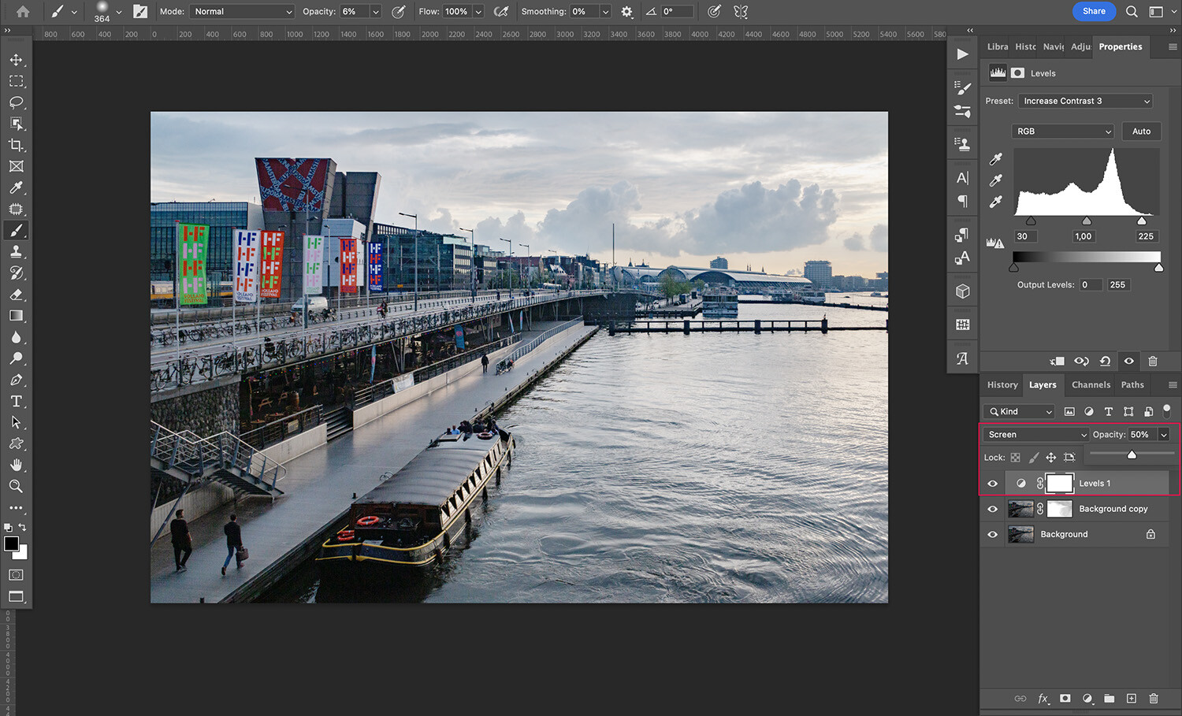Select the Clone Stamp tool
This screenshot has height=716, width=1182.
click(x=17, y=251)
